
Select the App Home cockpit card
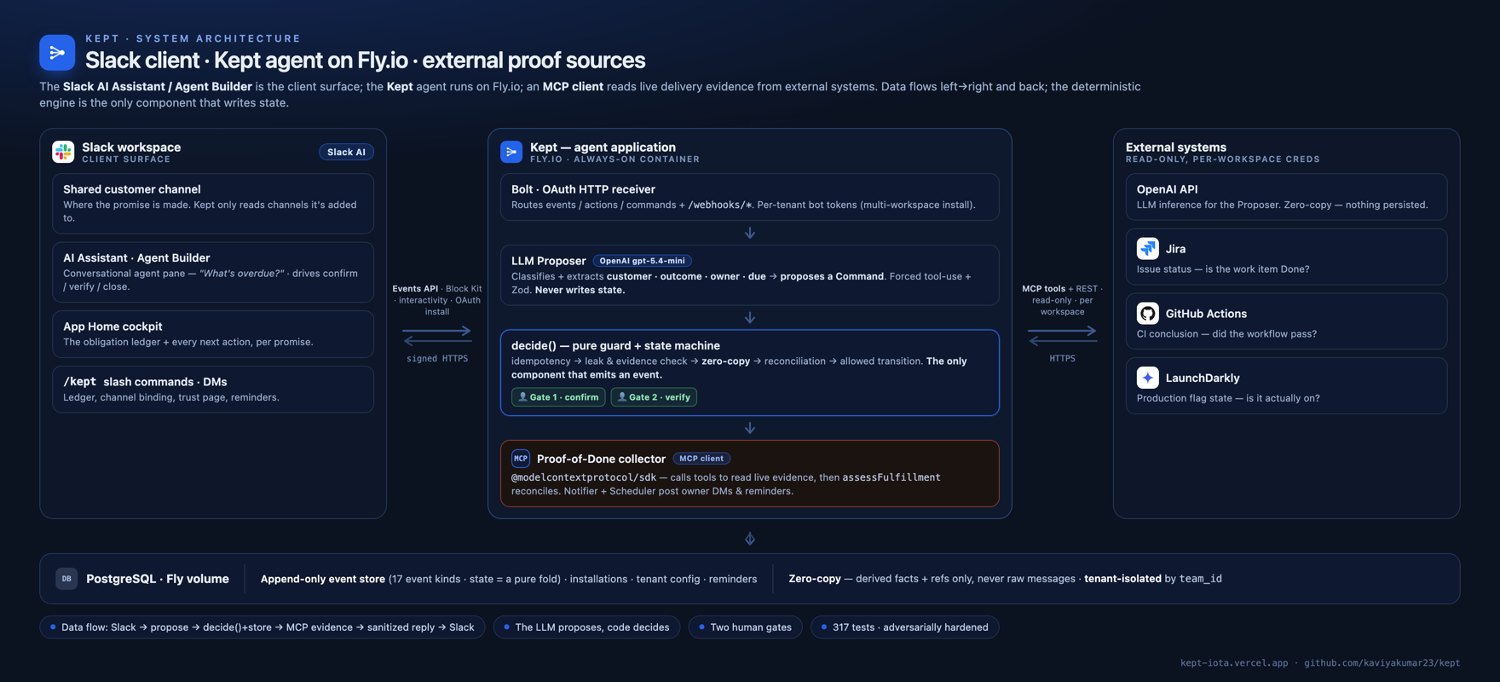[213, 334]
